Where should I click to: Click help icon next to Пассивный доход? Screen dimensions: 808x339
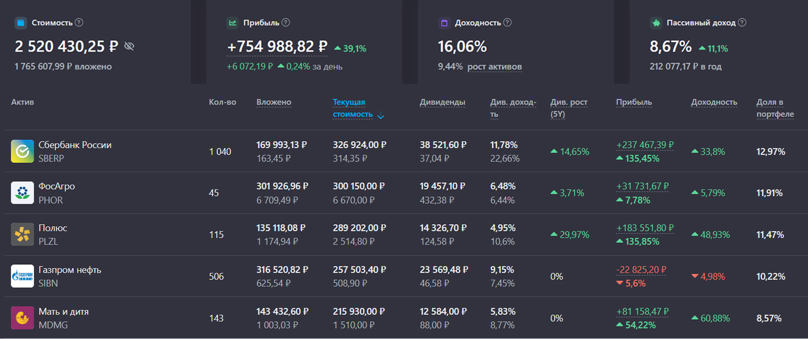click(742, 22)
